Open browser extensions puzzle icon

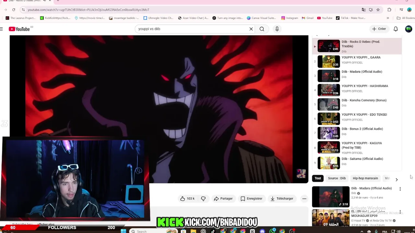[x=389, y=10]
